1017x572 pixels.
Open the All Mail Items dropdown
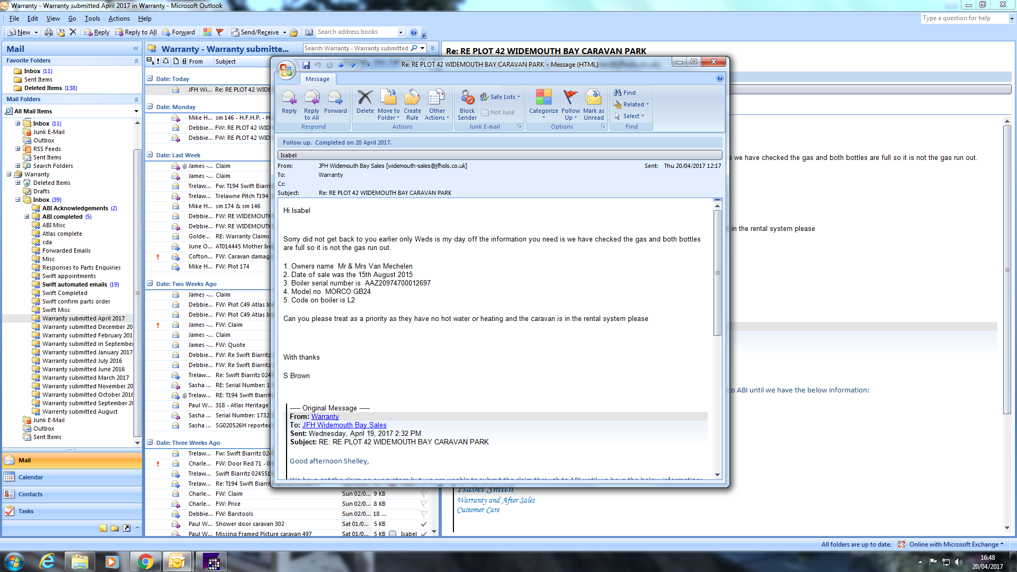pyautogui.click(x=136, y=111)
